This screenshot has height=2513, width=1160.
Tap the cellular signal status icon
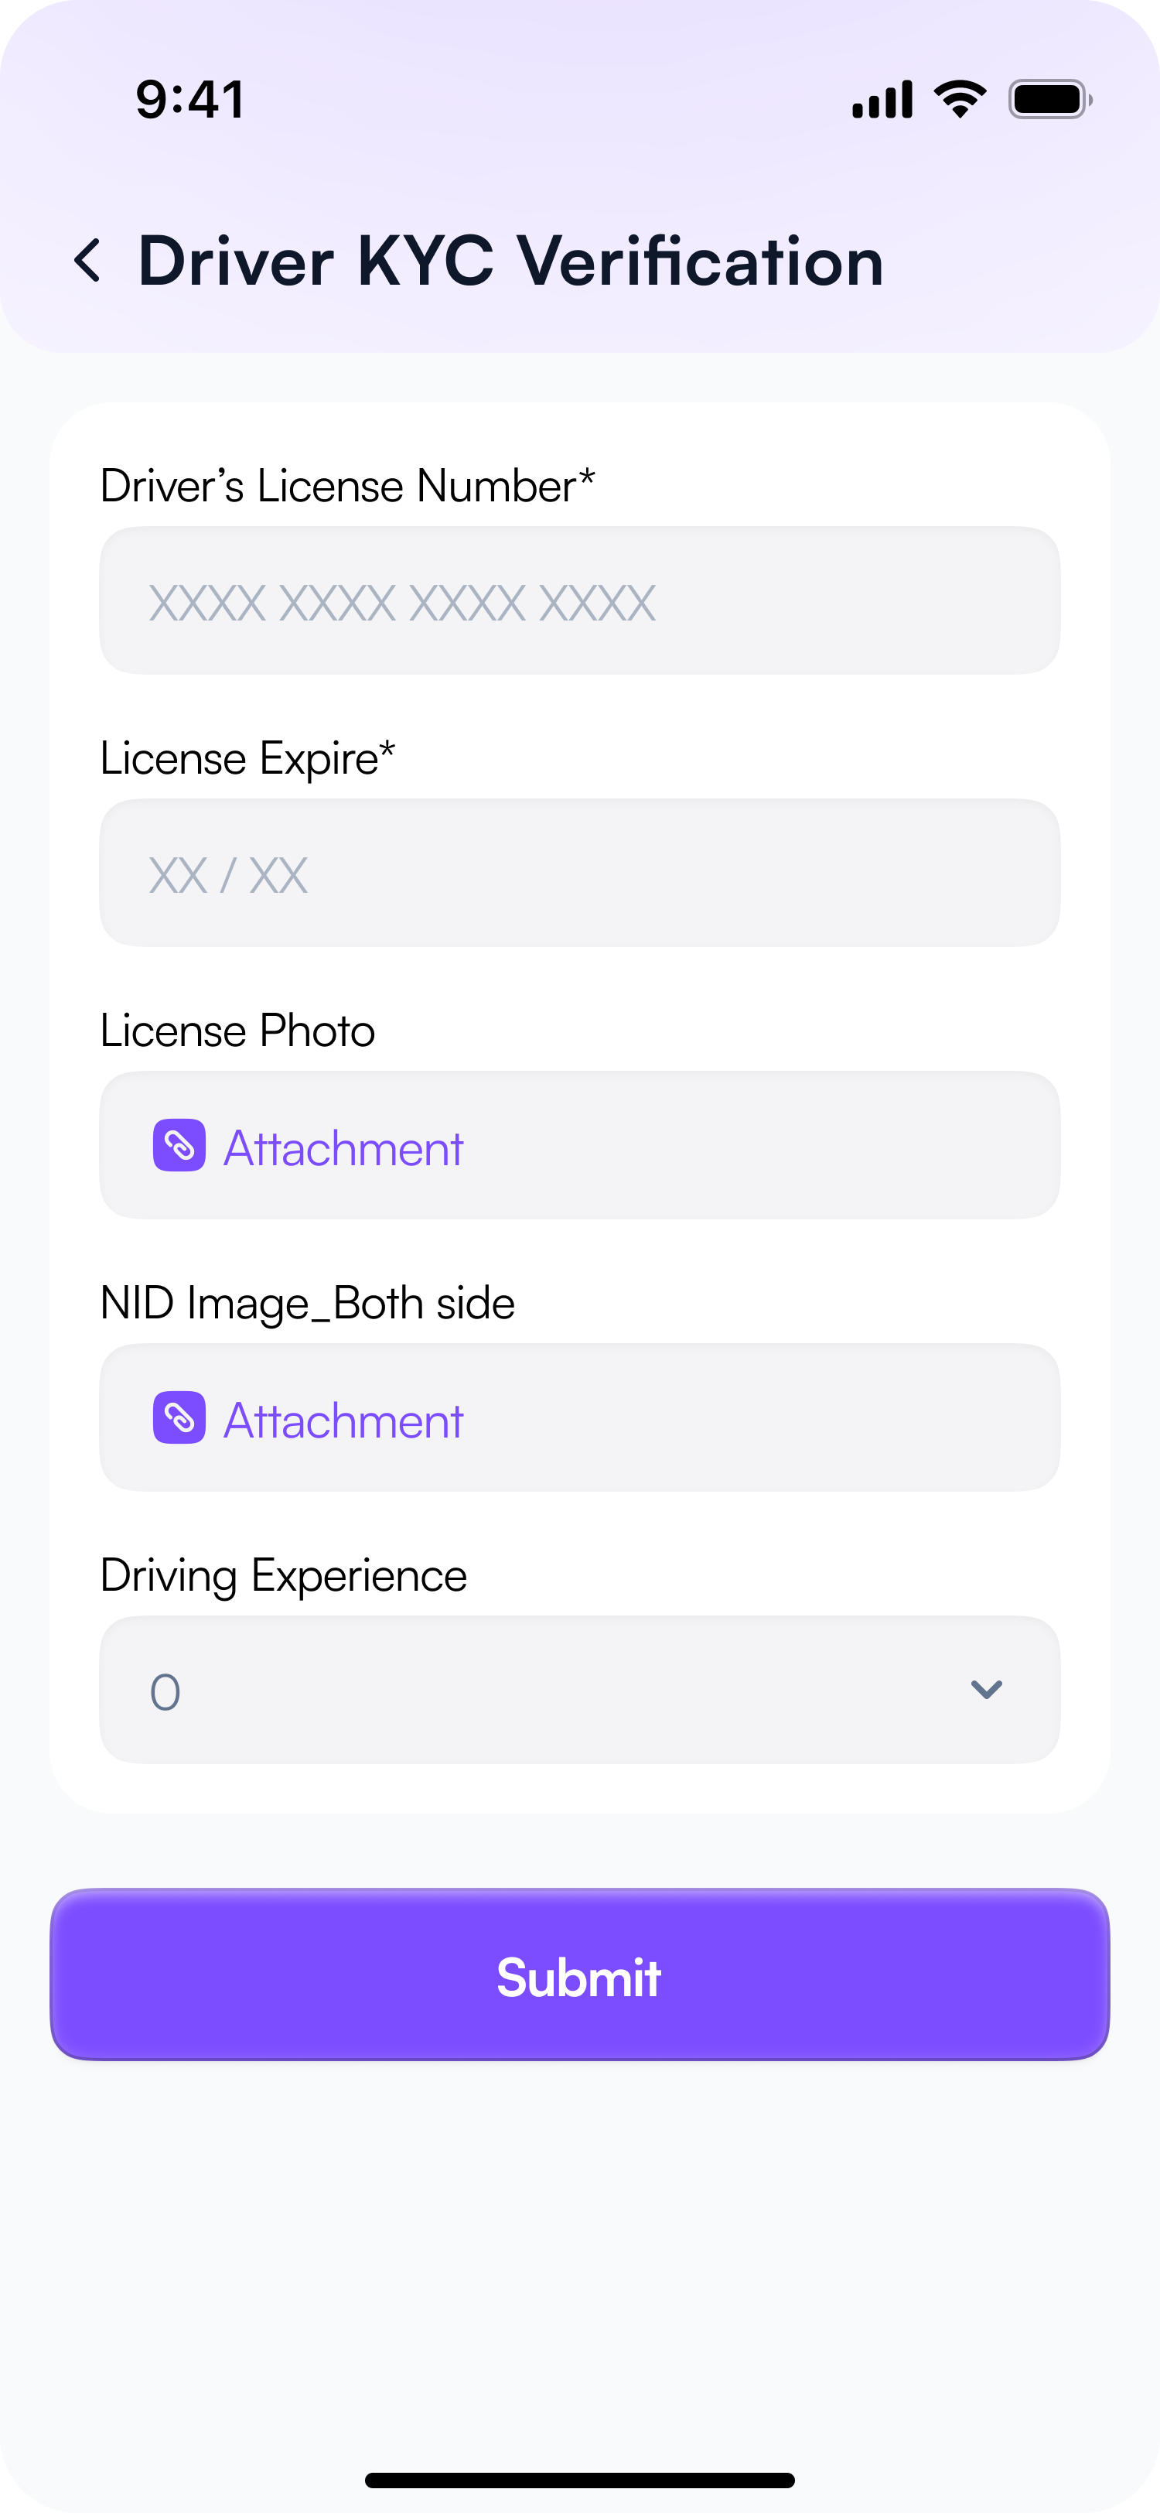coord(881,100)
